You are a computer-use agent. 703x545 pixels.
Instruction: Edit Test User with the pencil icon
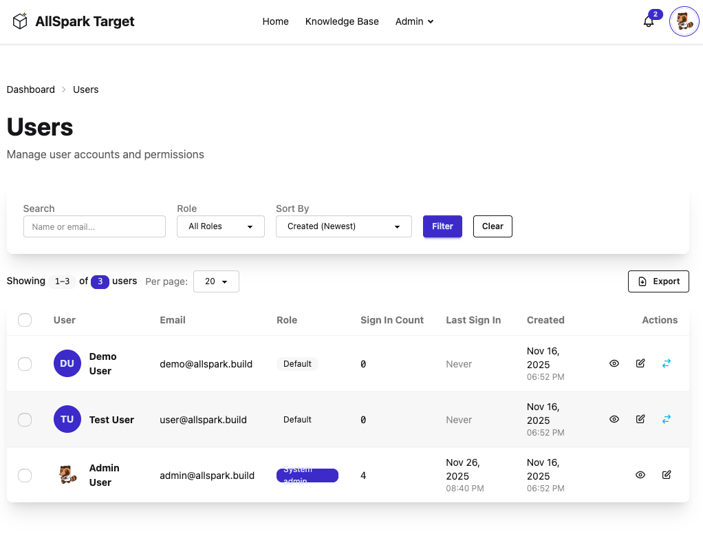(640, 419)
